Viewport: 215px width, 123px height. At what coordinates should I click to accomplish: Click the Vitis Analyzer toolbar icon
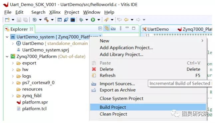coord(66,20)
